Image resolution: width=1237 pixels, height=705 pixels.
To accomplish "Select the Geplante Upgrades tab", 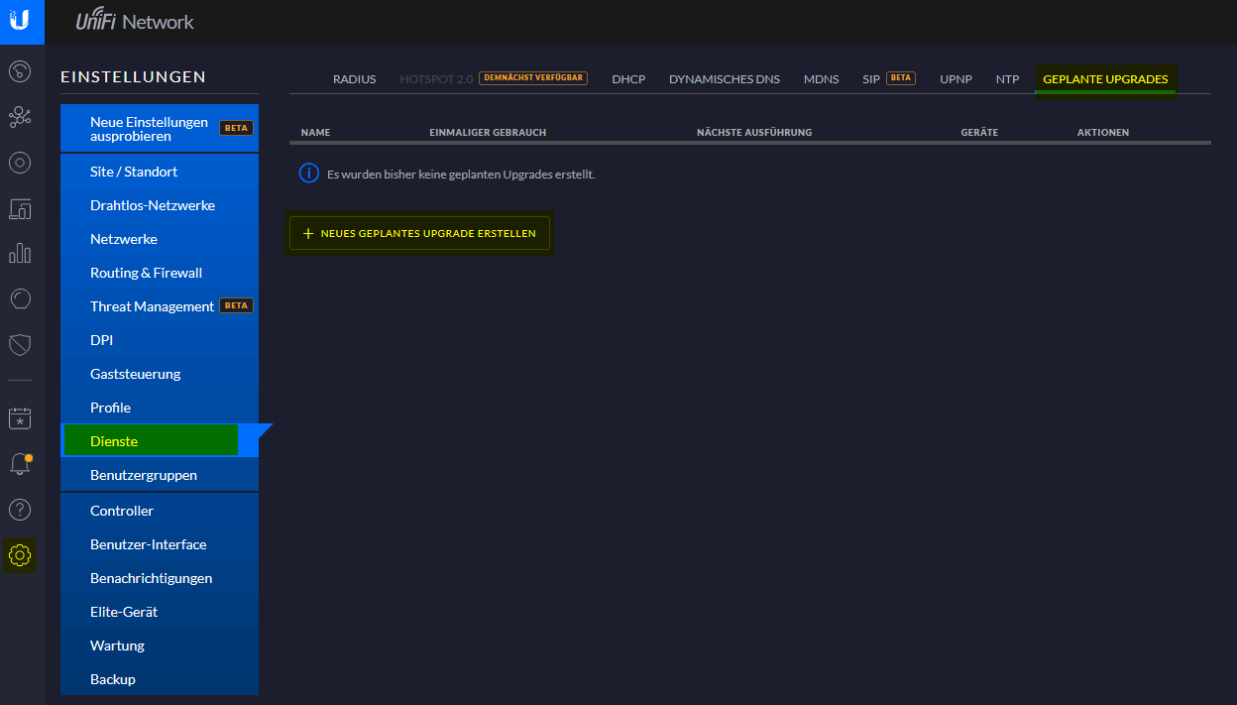I will 1105,79.
